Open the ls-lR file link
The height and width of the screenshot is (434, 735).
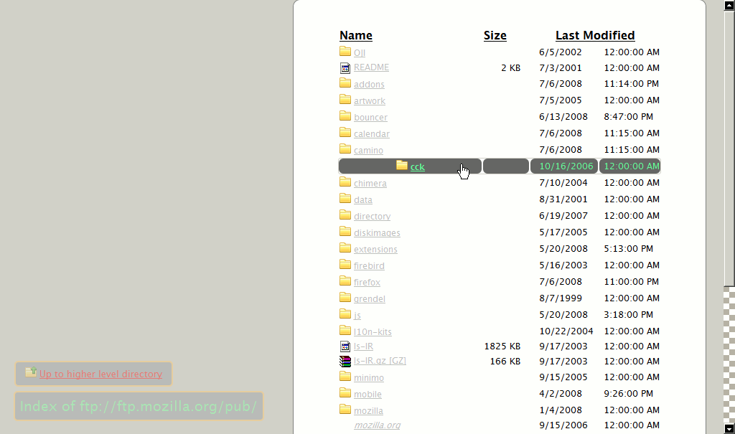(x=363, y=346)
